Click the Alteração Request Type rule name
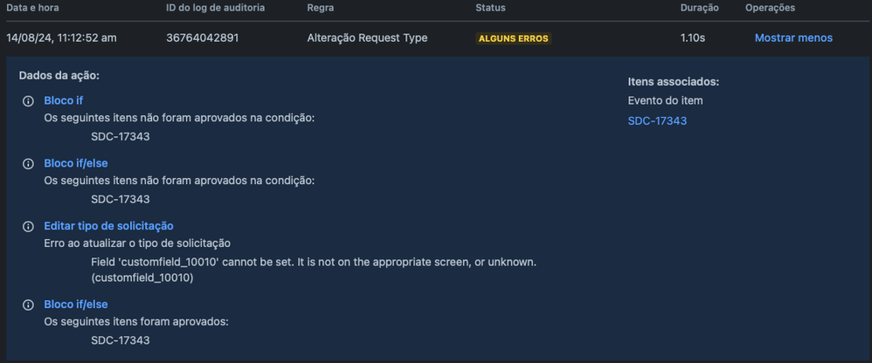 [x=367, y=38]
